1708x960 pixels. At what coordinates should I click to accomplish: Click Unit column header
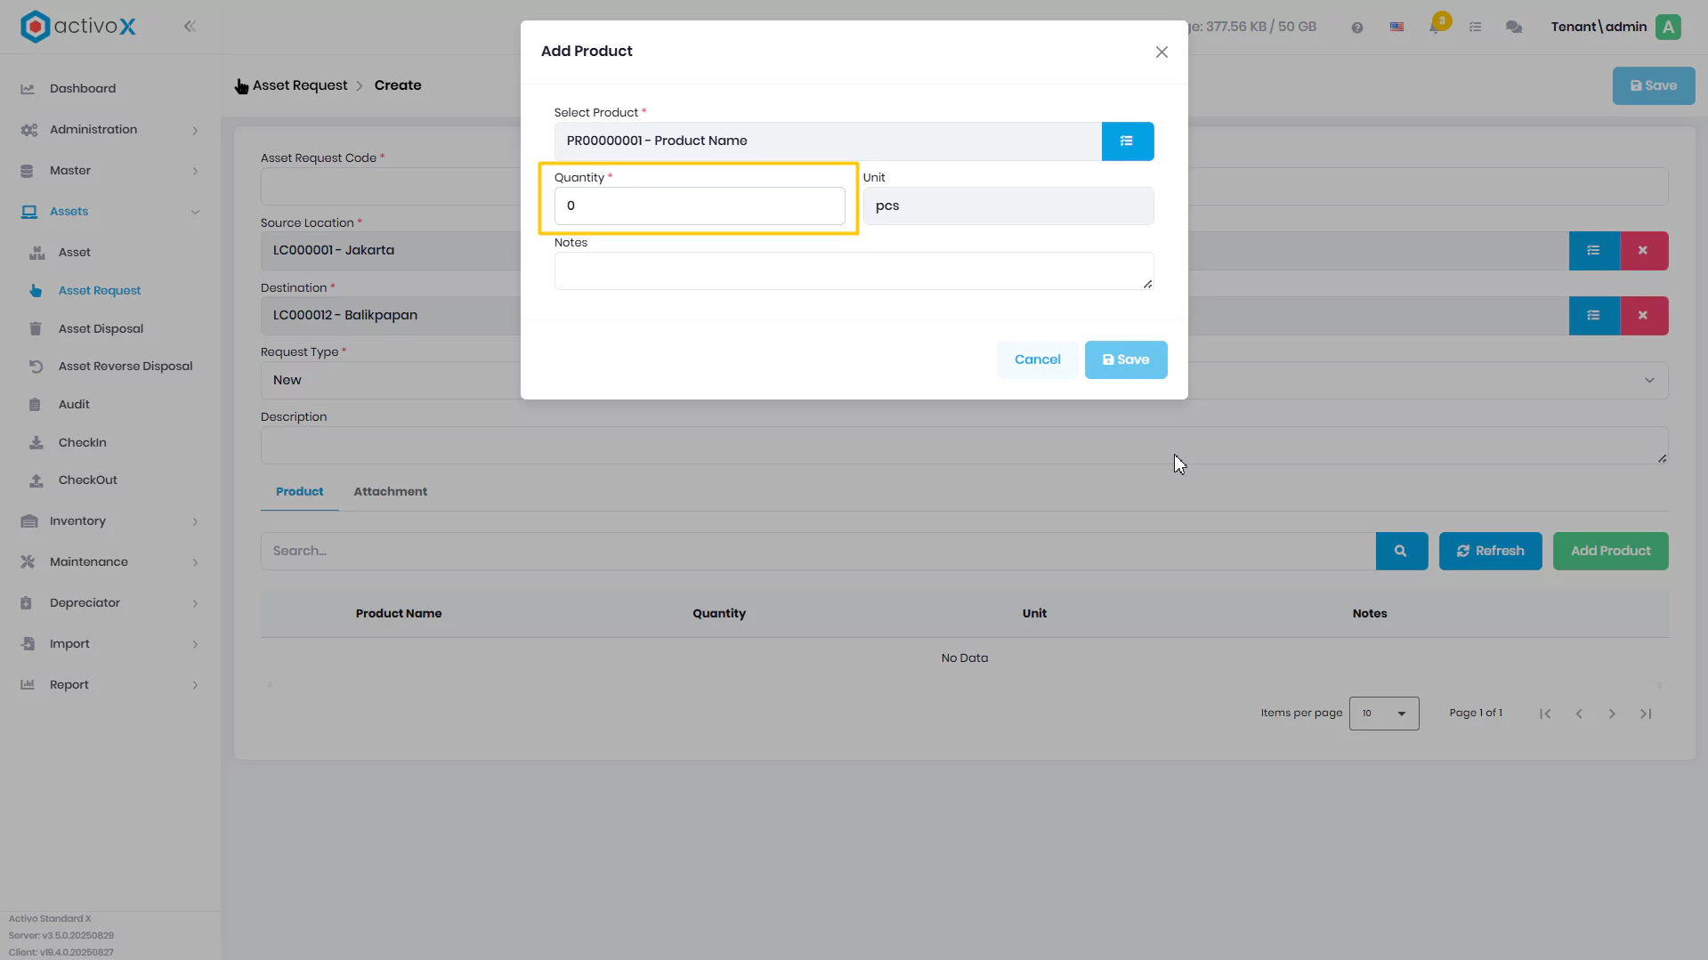click(1034, 614)
